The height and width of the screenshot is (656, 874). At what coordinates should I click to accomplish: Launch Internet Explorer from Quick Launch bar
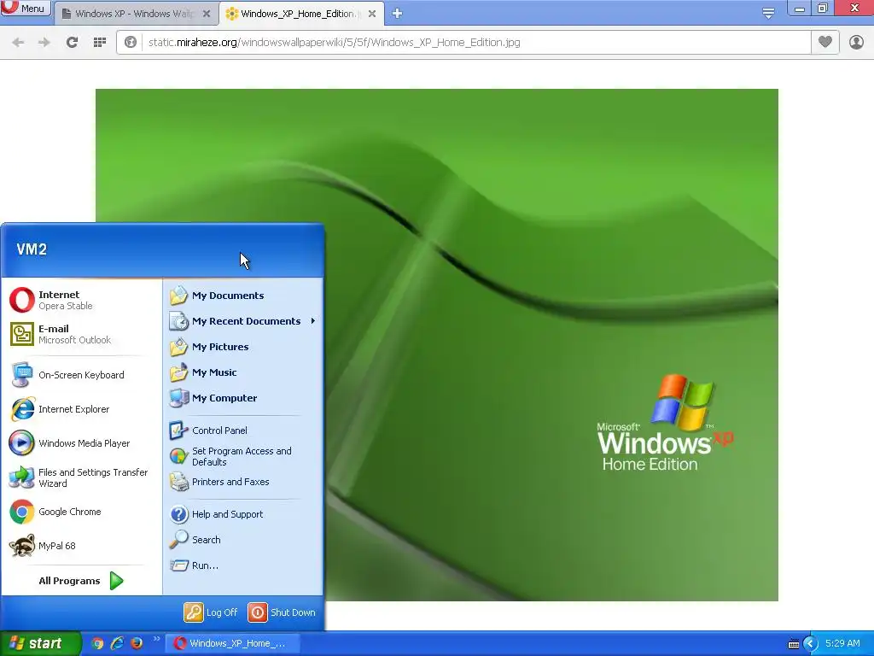tap(117, 643)
